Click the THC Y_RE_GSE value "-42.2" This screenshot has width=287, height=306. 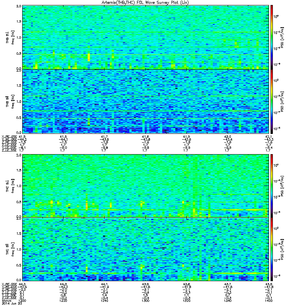(63, 287)
